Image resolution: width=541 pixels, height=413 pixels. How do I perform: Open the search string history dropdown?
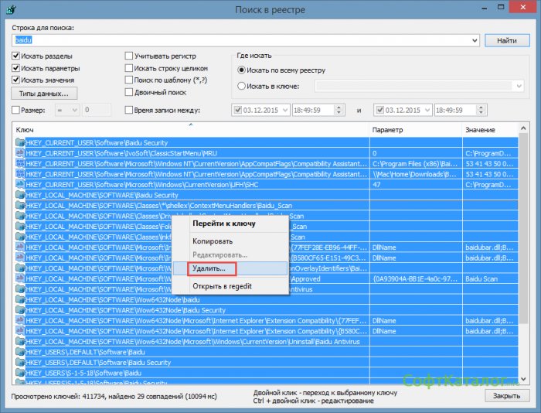pyautogui.click(x=474, y=39)
